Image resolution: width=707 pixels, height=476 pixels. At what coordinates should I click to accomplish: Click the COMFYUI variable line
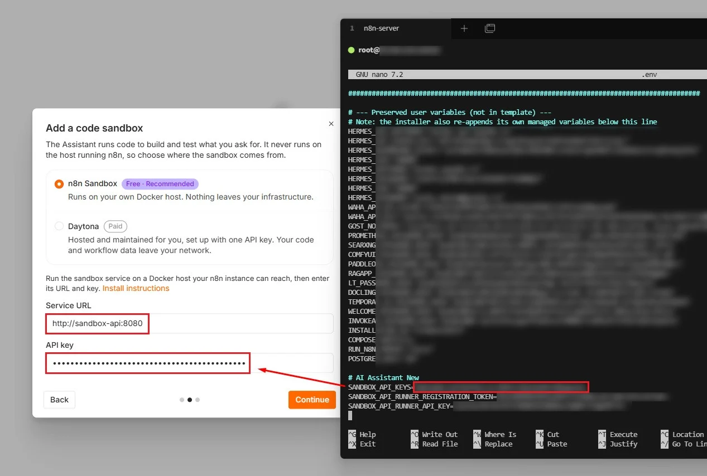tap(511, 255)
